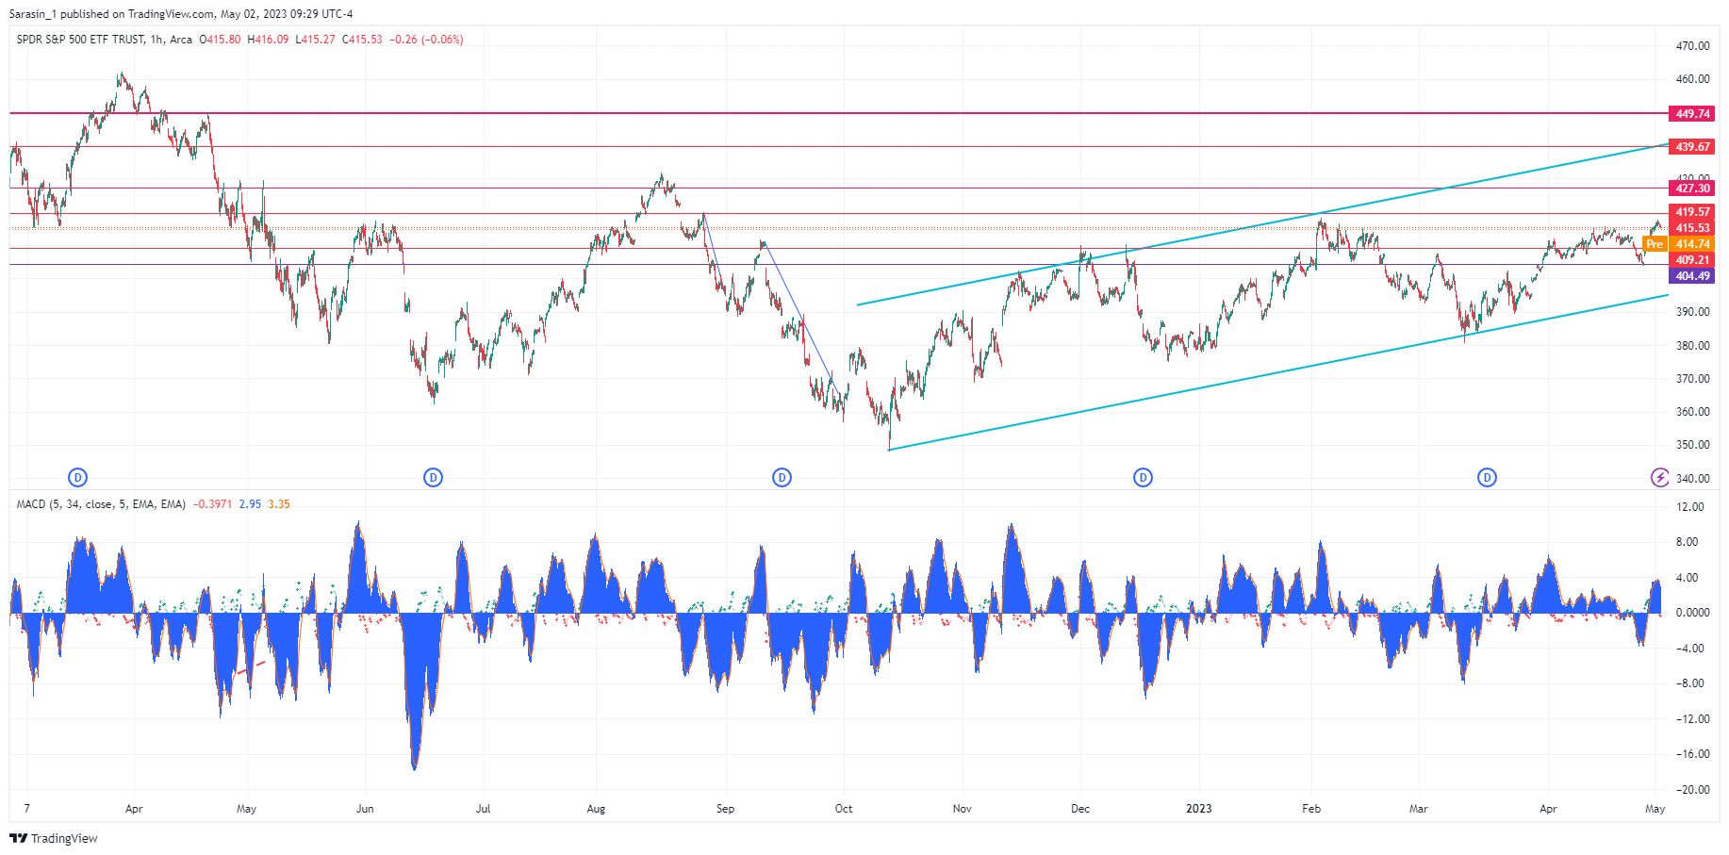Click the SPDR S&P 500 ETF TRUST title
The width and height of the screenshot is (1729, 855).
(x=81, y=40)
